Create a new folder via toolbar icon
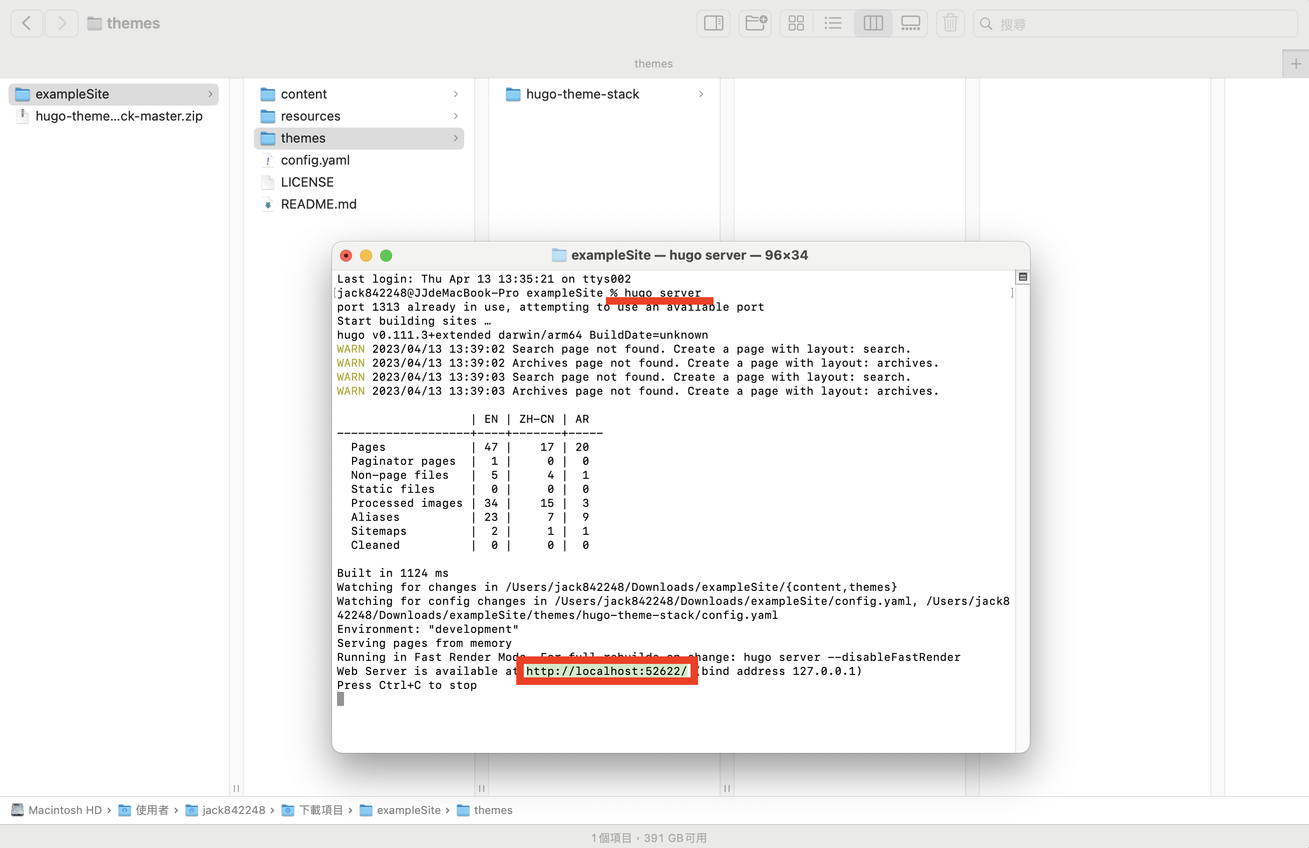Viewport: 1309px width, 848px height. coord(755,23)
